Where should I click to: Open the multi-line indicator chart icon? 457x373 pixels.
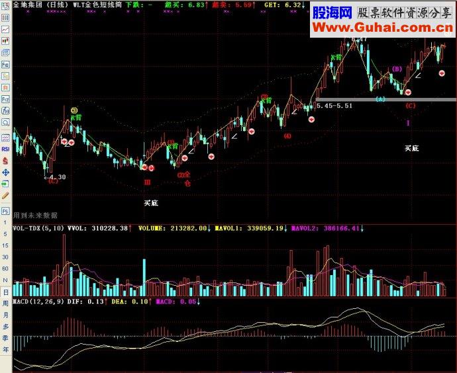coord(5,138)
